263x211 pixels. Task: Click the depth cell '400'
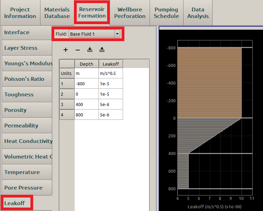click(x=86, y=104)
